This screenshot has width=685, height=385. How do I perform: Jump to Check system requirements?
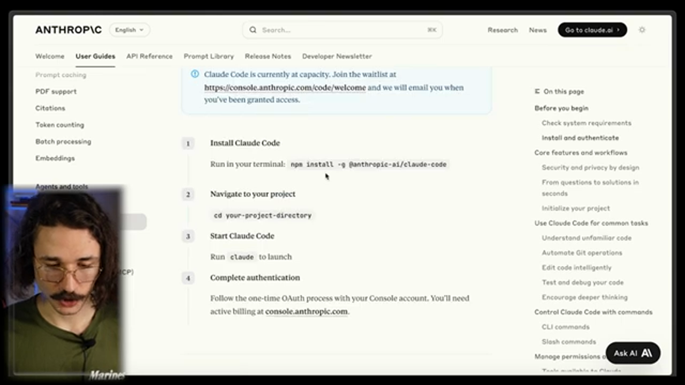[587, 123]
